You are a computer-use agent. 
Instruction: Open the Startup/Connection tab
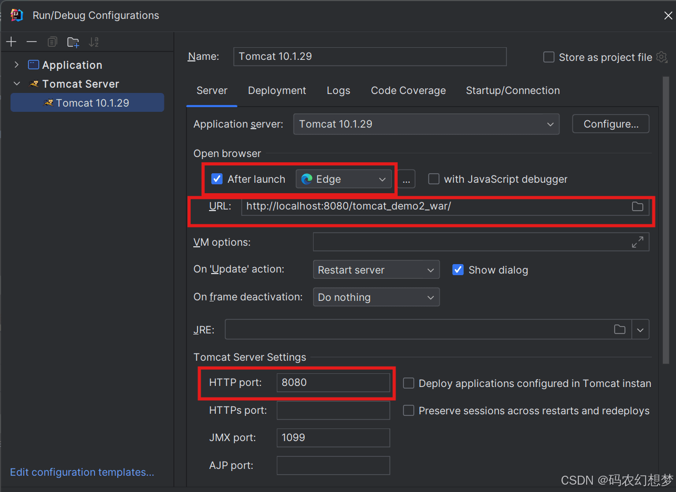point(513,90)
